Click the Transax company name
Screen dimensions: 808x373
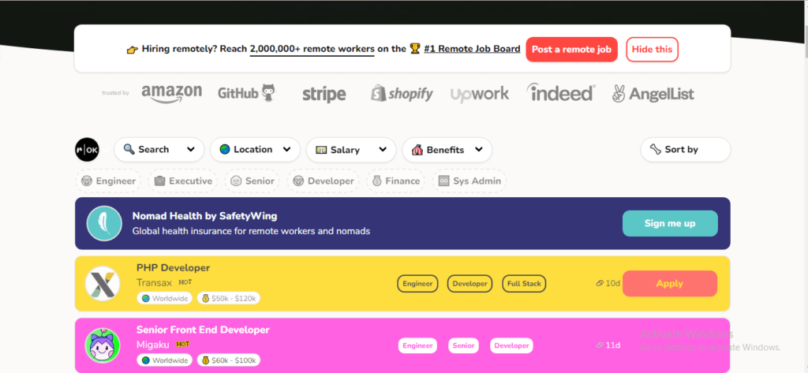click(x=154, y=282)
